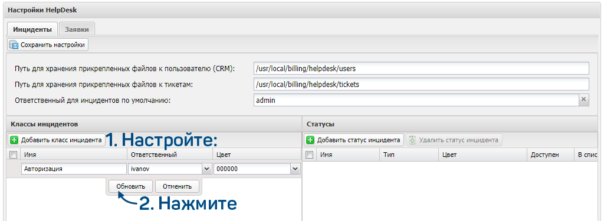Image resolution: width=604 pixels, height=221 pixels.
Task: Click the save settings disk icon
Action: point(14,45)
